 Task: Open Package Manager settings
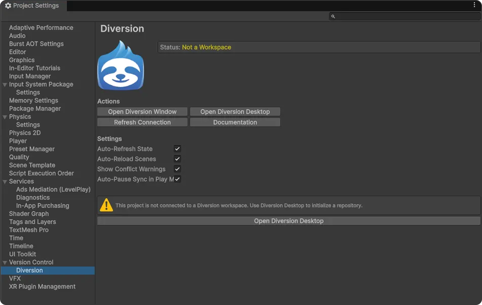(35, 109)
